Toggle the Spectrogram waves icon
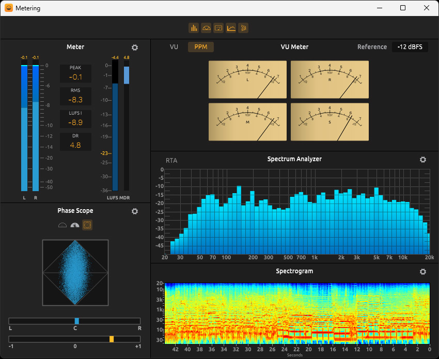This screenshot has width=439, height=359. pyautogui.click(x=243, y=28)
